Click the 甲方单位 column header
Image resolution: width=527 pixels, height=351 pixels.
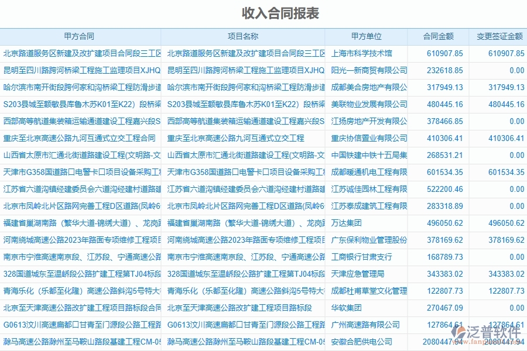(366, 36)
